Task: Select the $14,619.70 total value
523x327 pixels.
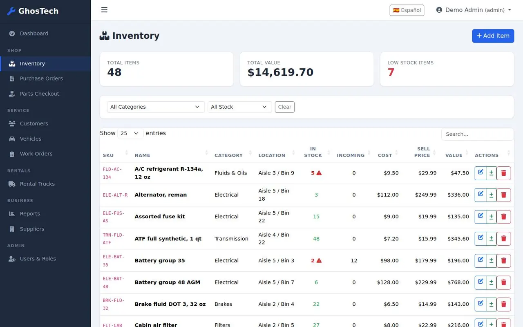Action: 280,72
